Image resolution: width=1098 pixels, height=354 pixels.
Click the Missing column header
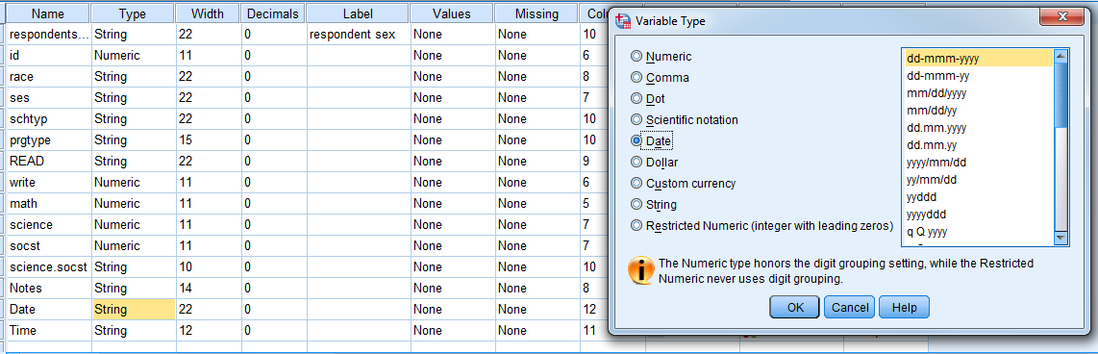pos(537,13)
